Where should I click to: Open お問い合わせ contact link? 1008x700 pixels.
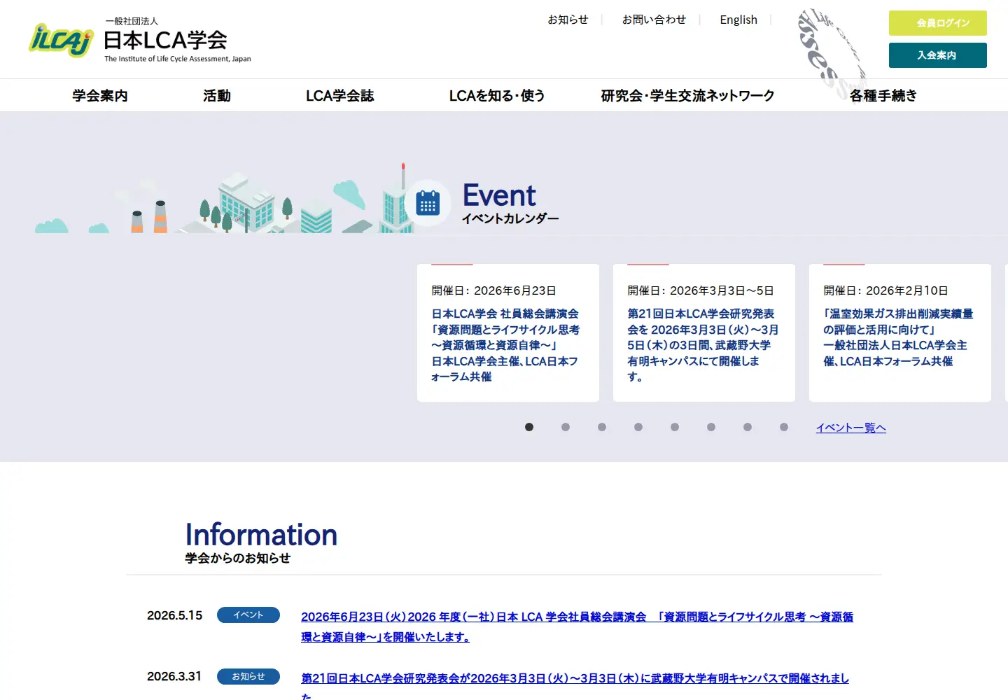pos(654,20)
